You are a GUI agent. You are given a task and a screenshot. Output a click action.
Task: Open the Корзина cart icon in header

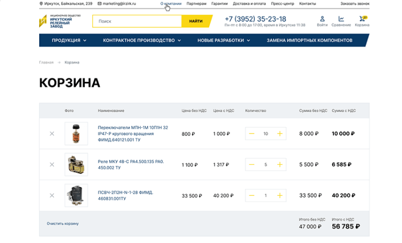(x=362, y=21)
